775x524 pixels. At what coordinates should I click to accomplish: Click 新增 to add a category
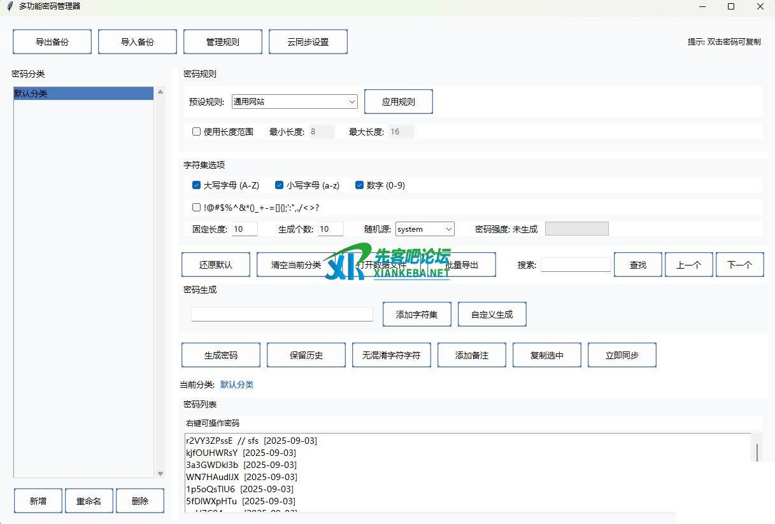38,501
